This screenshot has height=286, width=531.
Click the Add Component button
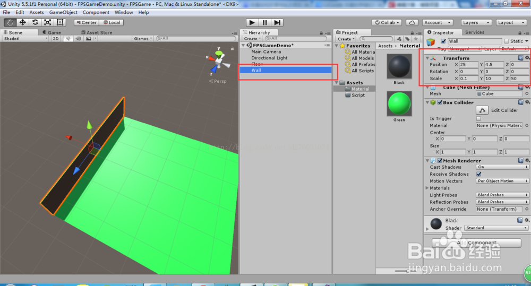tap(476, 242)
